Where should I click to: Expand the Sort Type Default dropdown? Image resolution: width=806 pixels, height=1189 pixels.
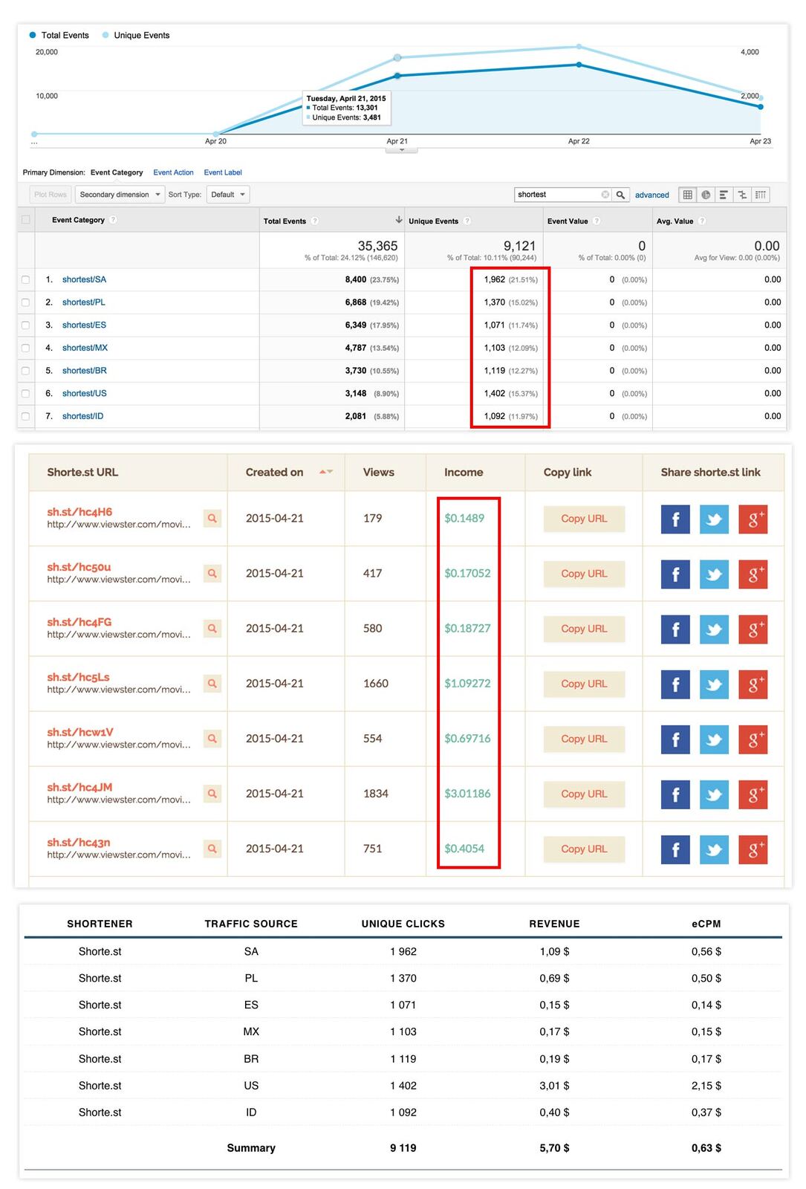point(228,195)
